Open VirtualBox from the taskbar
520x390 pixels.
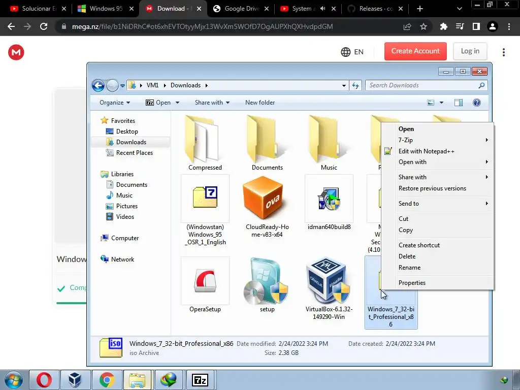(x=75, y=380)
